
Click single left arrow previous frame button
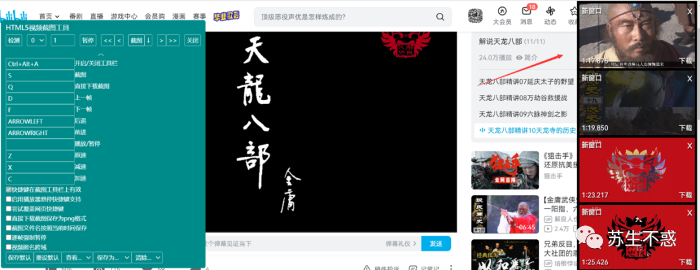[119, 41]
